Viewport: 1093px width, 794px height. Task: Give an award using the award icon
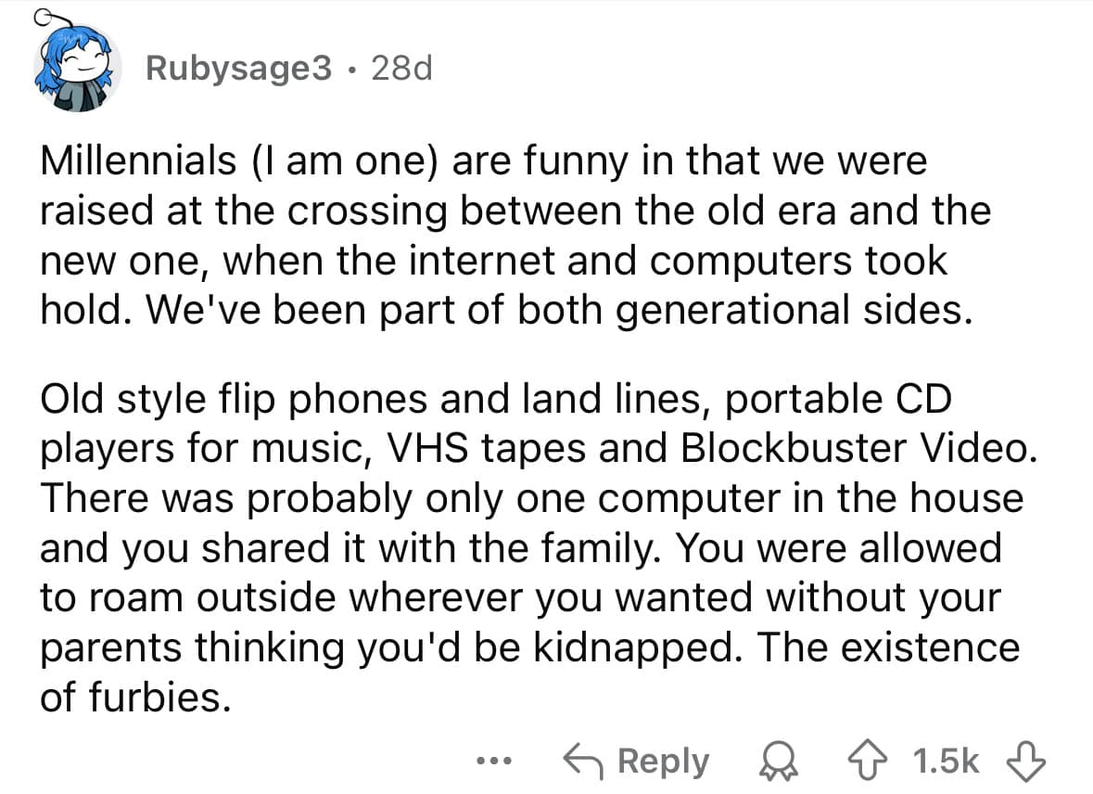[x=780, y=762]
